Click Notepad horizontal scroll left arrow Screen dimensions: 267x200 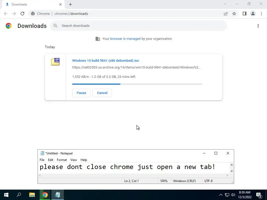pyautogui.click(x=40, y=175)
